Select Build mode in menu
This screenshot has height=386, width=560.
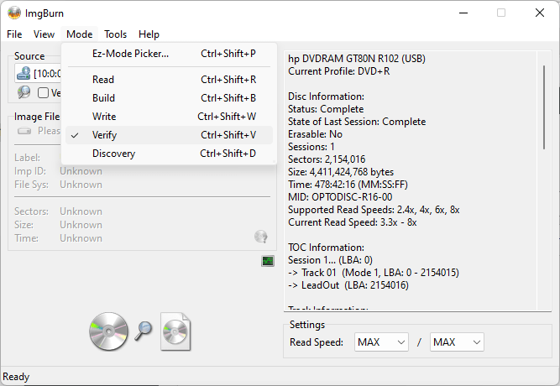(x=104, y=98)
